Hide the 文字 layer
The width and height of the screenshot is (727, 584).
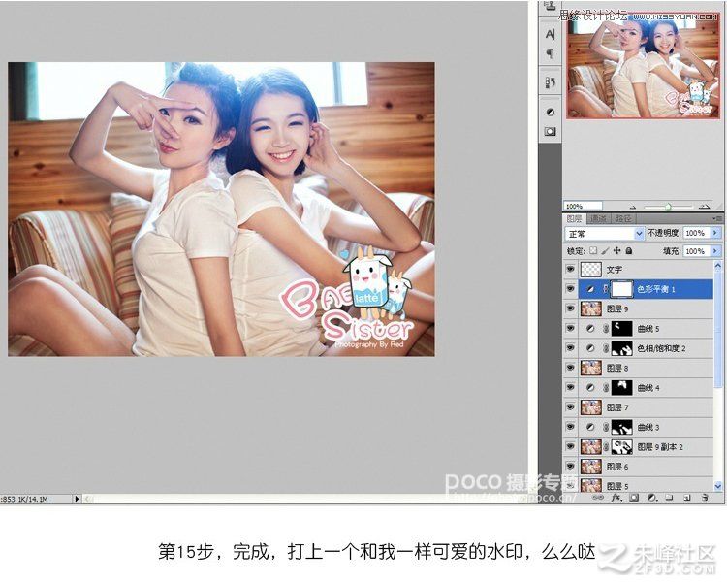click(570, 269)
